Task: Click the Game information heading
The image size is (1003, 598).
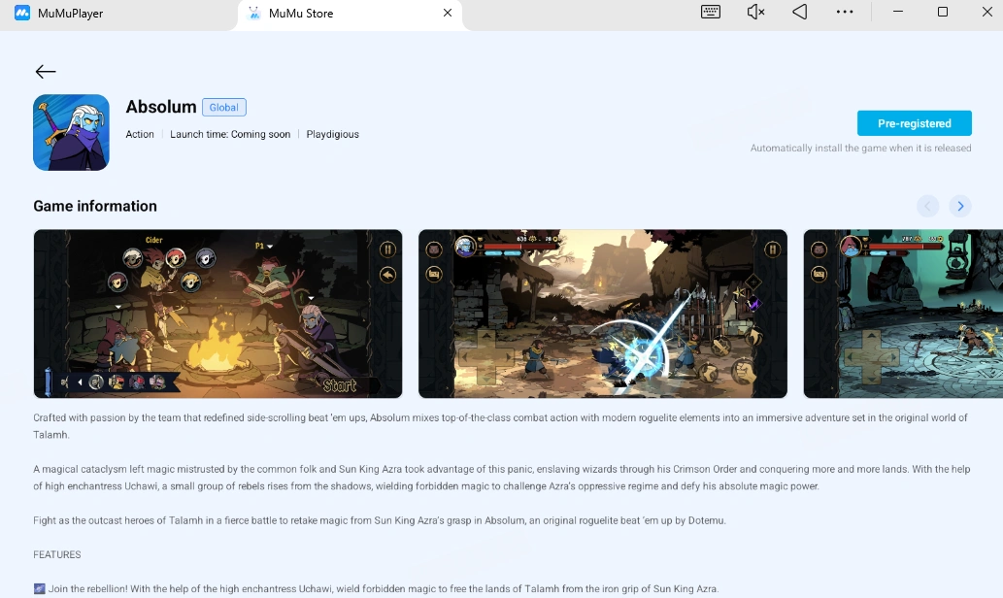Action: click(x=95, y=206)
